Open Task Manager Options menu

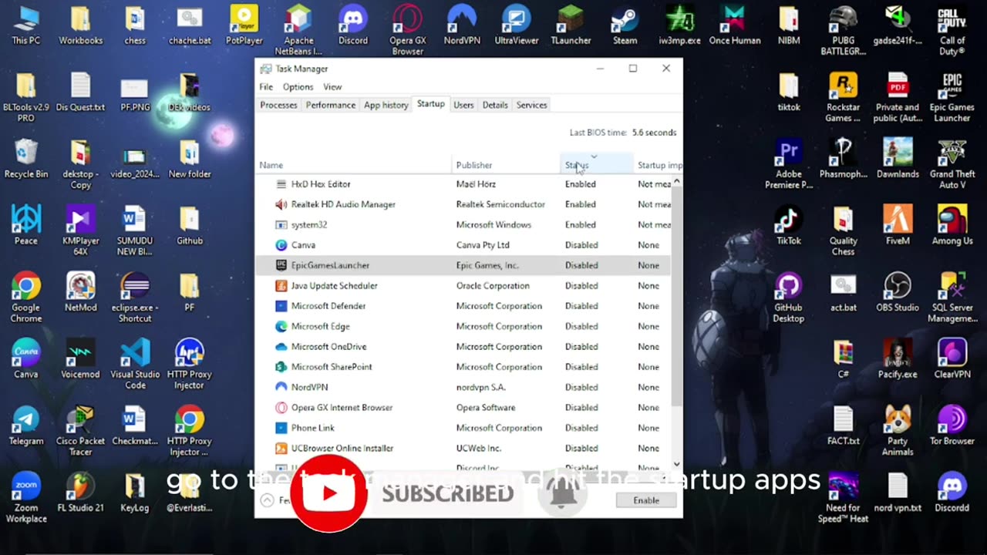click(x=298, y=87)
